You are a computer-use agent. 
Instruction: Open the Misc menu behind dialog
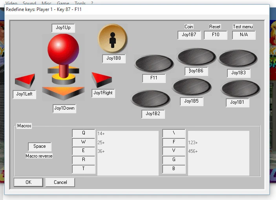coord(46,3)
